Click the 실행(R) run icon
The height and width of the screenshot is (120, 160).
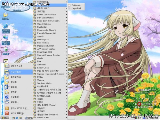coord(7,102)
